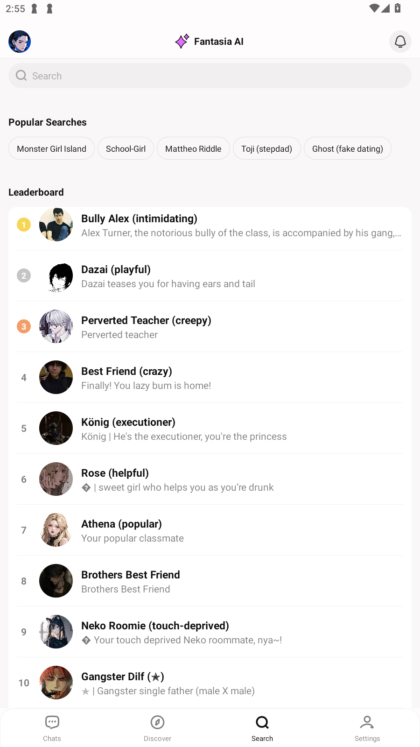Image resolution: width=420 pixels, height=747 pixels.
Task: Select Toji (stepdad) popular search
Action: pyautogui.click(x=266, y=148)
